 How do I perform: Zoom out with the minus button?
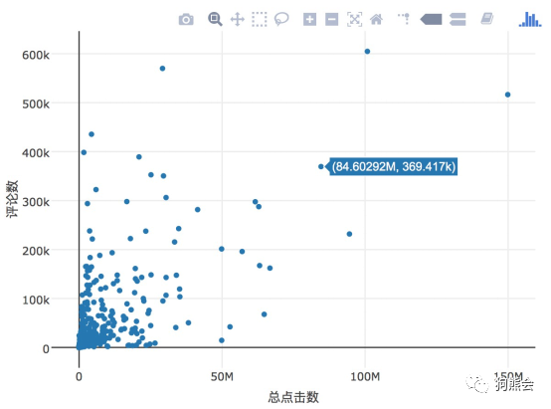[332, 19]
